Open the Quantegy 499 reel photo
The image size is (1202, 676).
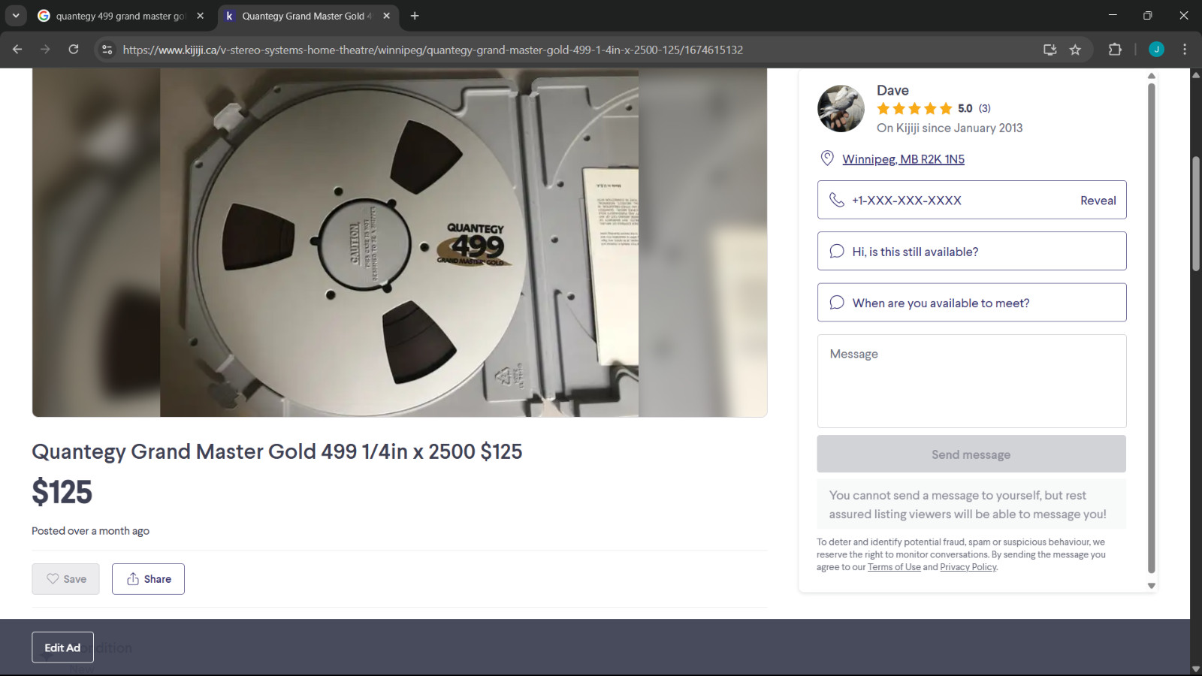coord(399,243)
